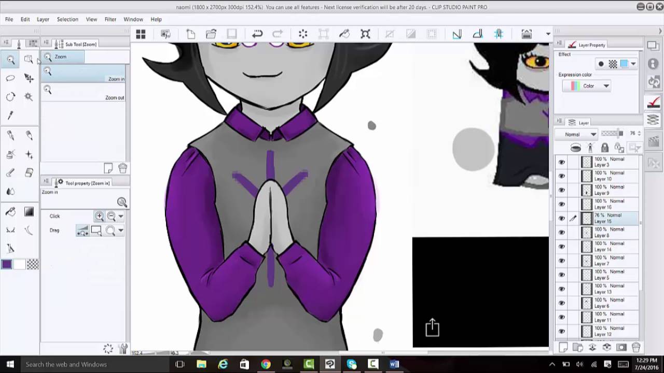Toggle Lock Layer padlock icon
Screen dimensions: 664x373
(x=605, y=148)
